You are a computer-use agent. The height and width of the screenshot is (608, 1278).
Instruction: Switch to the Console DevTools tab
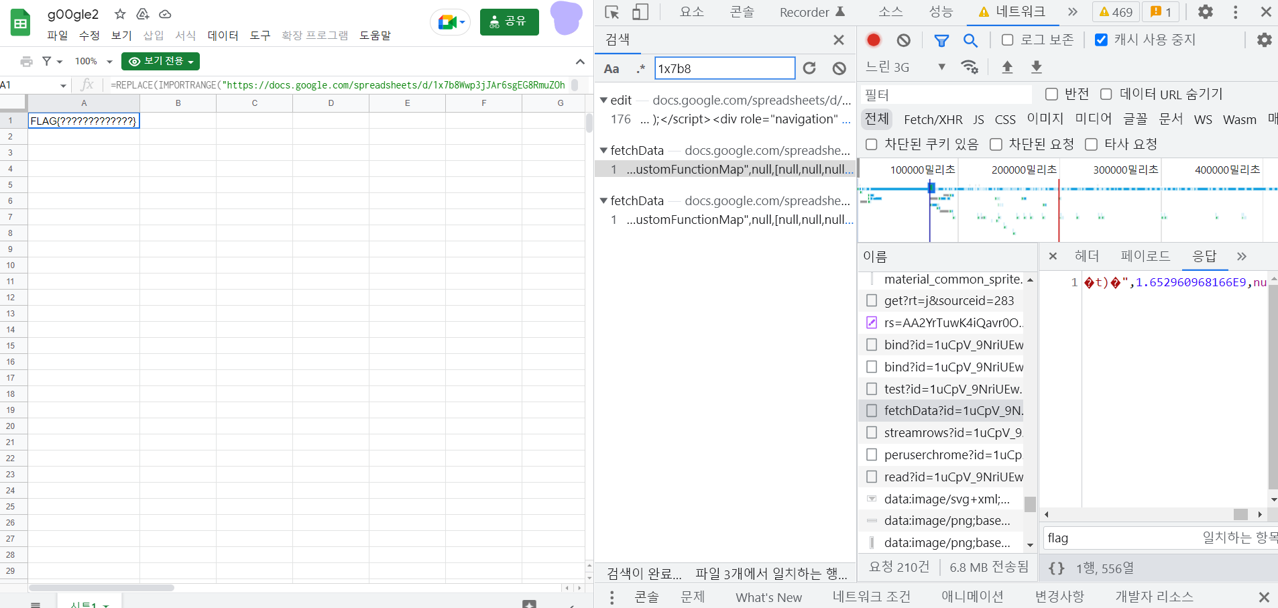coord(742,12)
